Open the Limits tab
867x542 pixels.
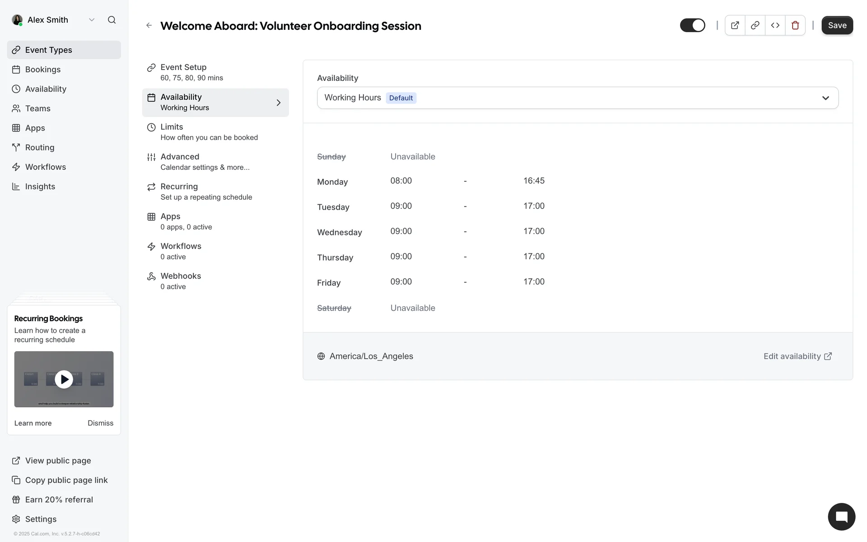(209, 132)
